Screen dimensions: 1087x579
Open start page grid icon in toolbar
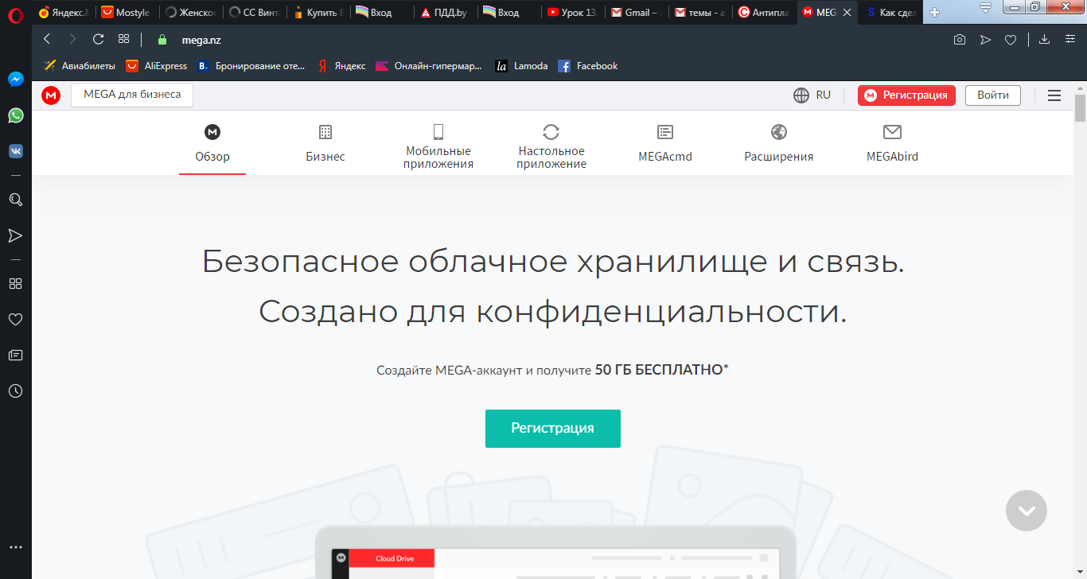[x=123, y=39]
